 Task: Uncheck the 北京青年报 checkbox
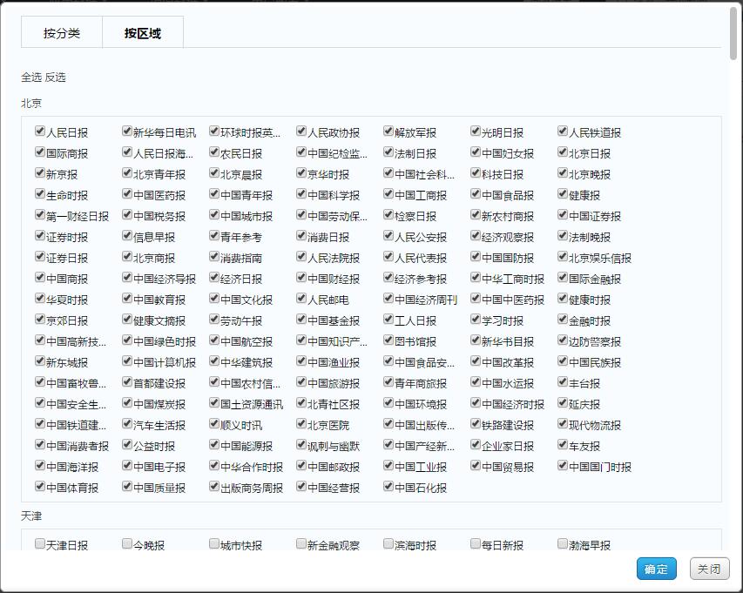pyautogui.click(x=127, y=172)
